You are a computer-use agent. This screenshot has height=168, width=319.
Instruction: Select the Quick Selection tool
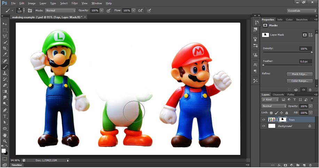coord(5,42)
